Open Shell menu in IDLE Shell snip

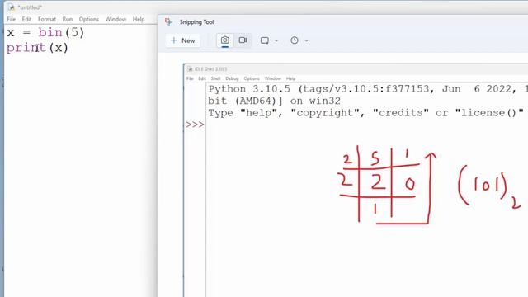pos(215,78)
